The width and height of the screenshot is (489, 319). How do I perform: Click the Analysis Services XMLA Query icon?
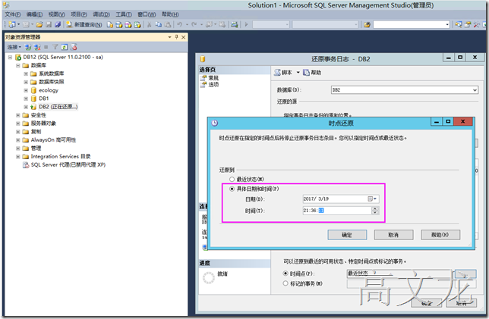point(137,24)
